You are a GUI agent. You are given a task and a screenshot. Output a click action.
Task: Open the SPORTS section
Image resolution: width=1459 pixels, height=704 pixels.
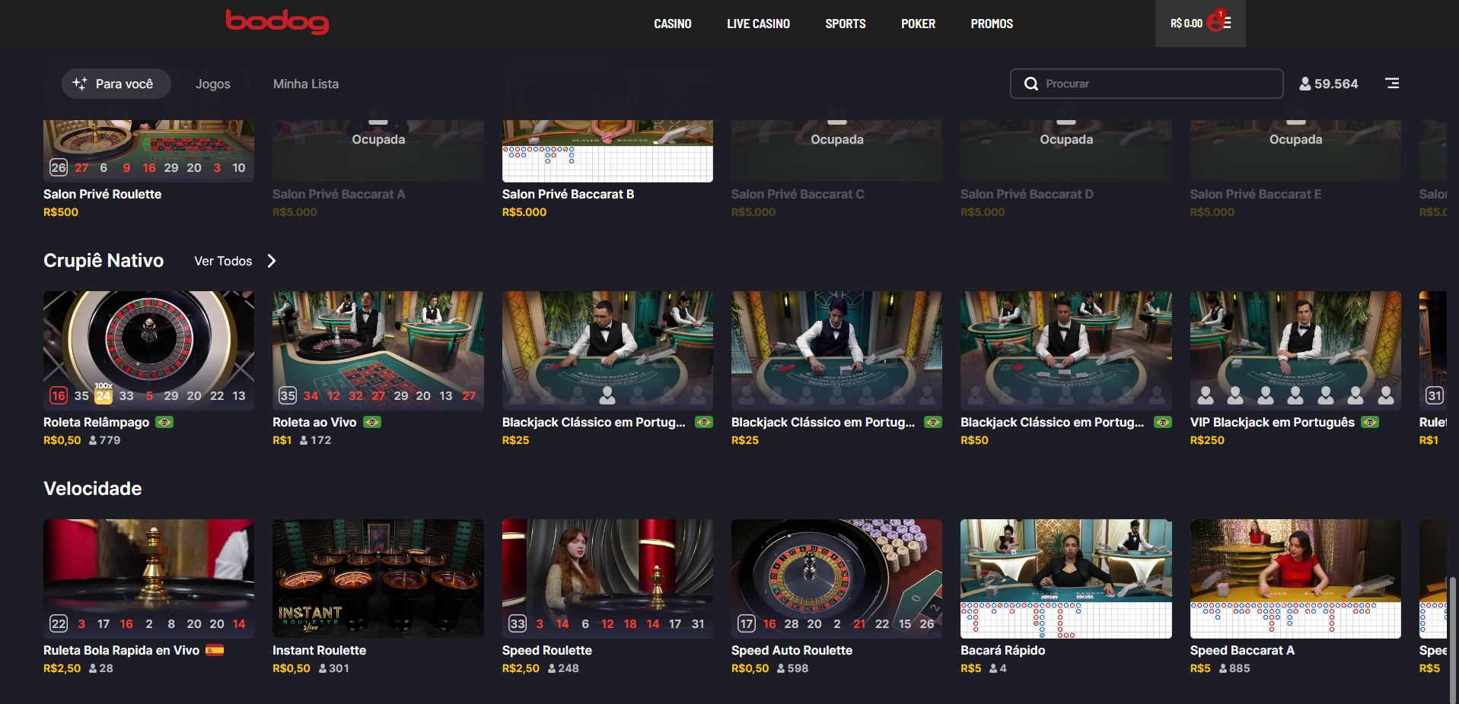tap(846, 24)
